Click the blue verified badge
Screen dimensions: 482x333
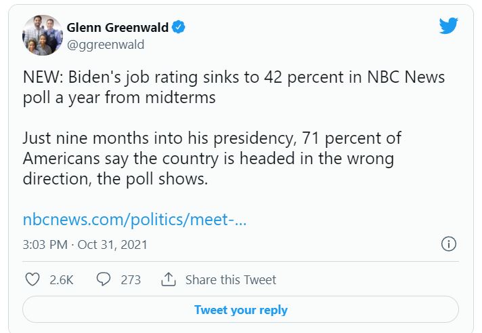179,27
